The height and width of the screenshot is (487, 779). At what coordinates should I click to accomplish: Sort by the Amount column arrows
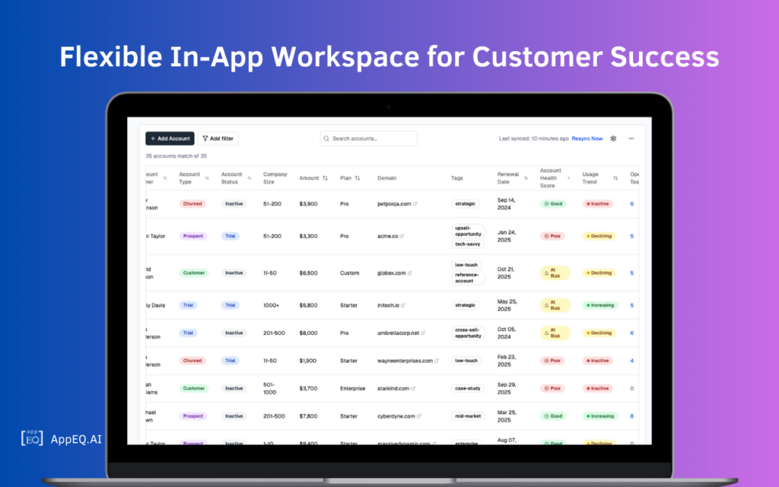click(326, 178)
